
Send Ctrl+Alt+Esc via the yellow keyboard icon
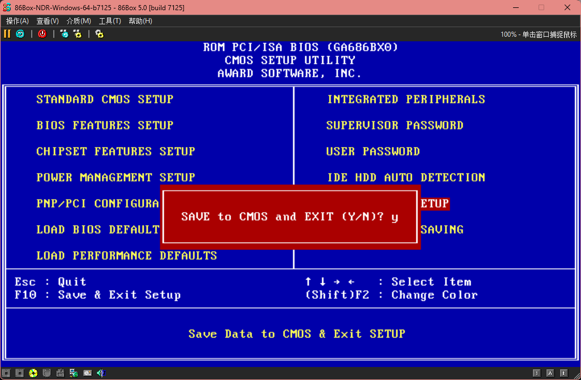[x=78, y=34]
